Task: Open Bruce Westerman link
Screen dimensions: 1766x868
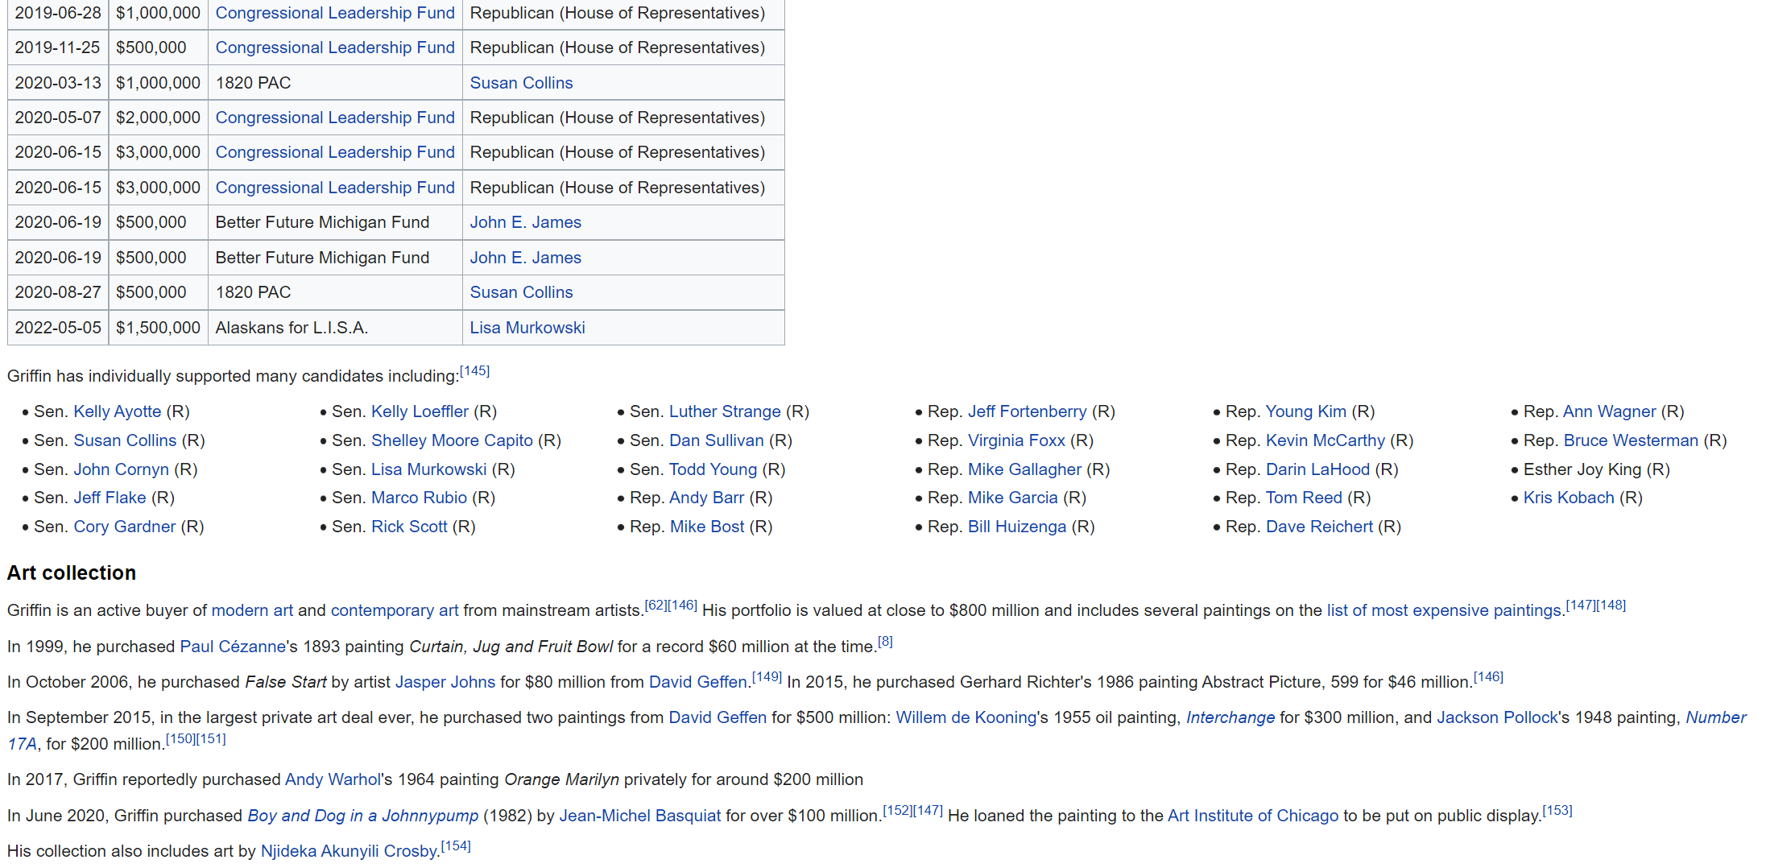Action: [1631, 440]
